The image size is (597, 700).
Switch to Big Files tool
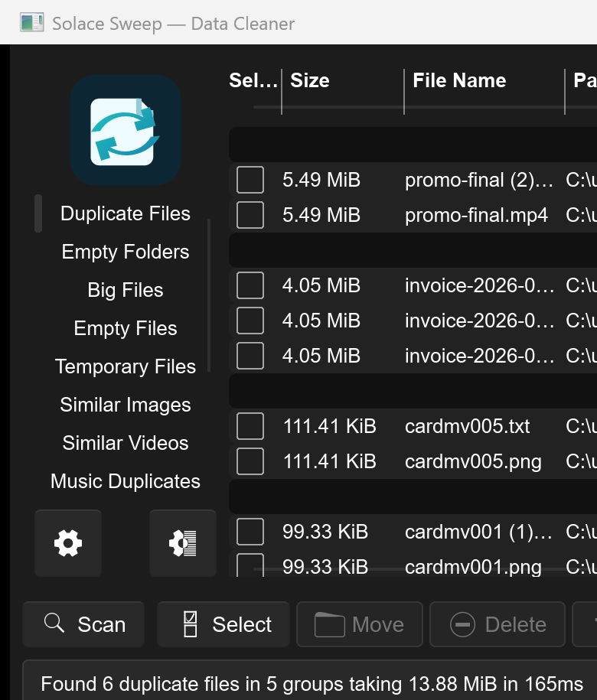point(126,290)
